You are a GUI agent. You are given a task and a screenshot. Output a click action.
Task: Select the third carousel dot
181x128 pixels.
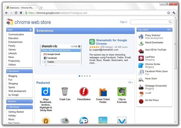[x=84, y=76]
